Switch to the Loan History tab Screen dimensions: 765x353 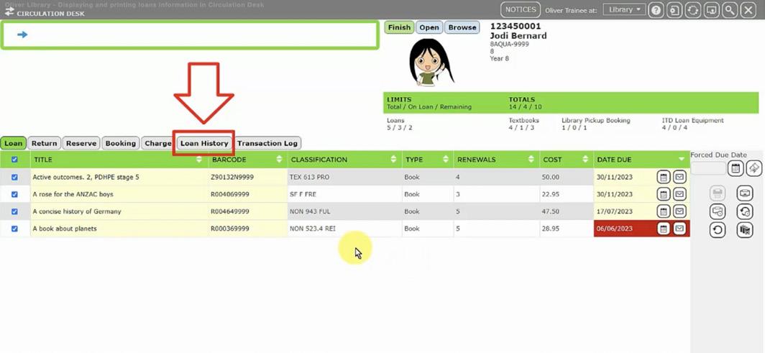pyautogui.click(x=204, y=143)
